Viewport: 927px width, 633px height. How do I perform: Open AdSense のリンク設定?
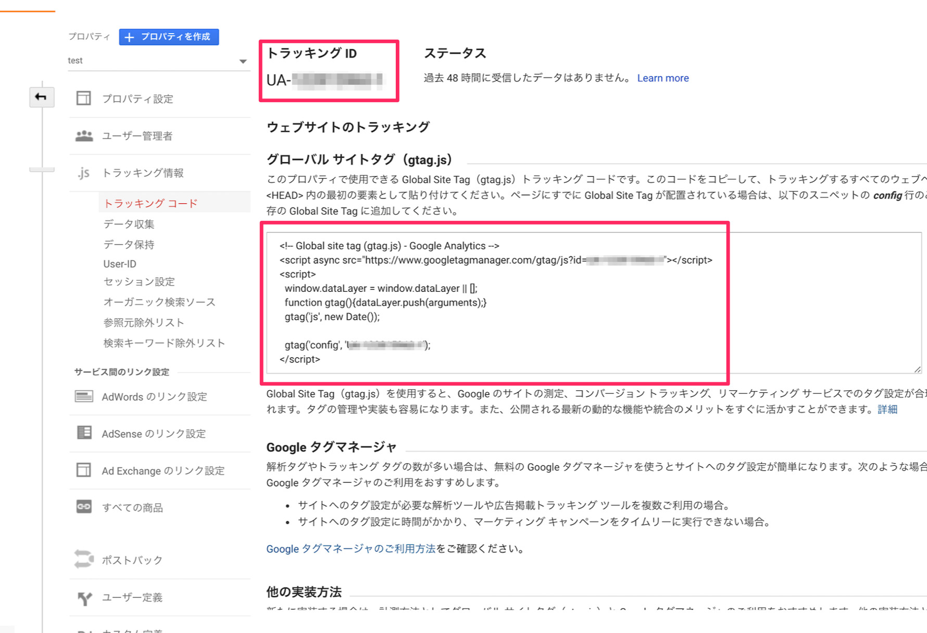(154, 434)
